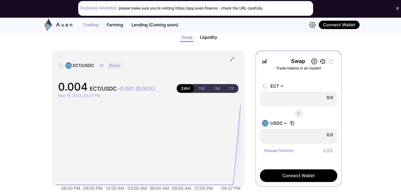Open the USDC token selector dropdown
This screenshot has height=194, width=401.
(x=274, y=123)
